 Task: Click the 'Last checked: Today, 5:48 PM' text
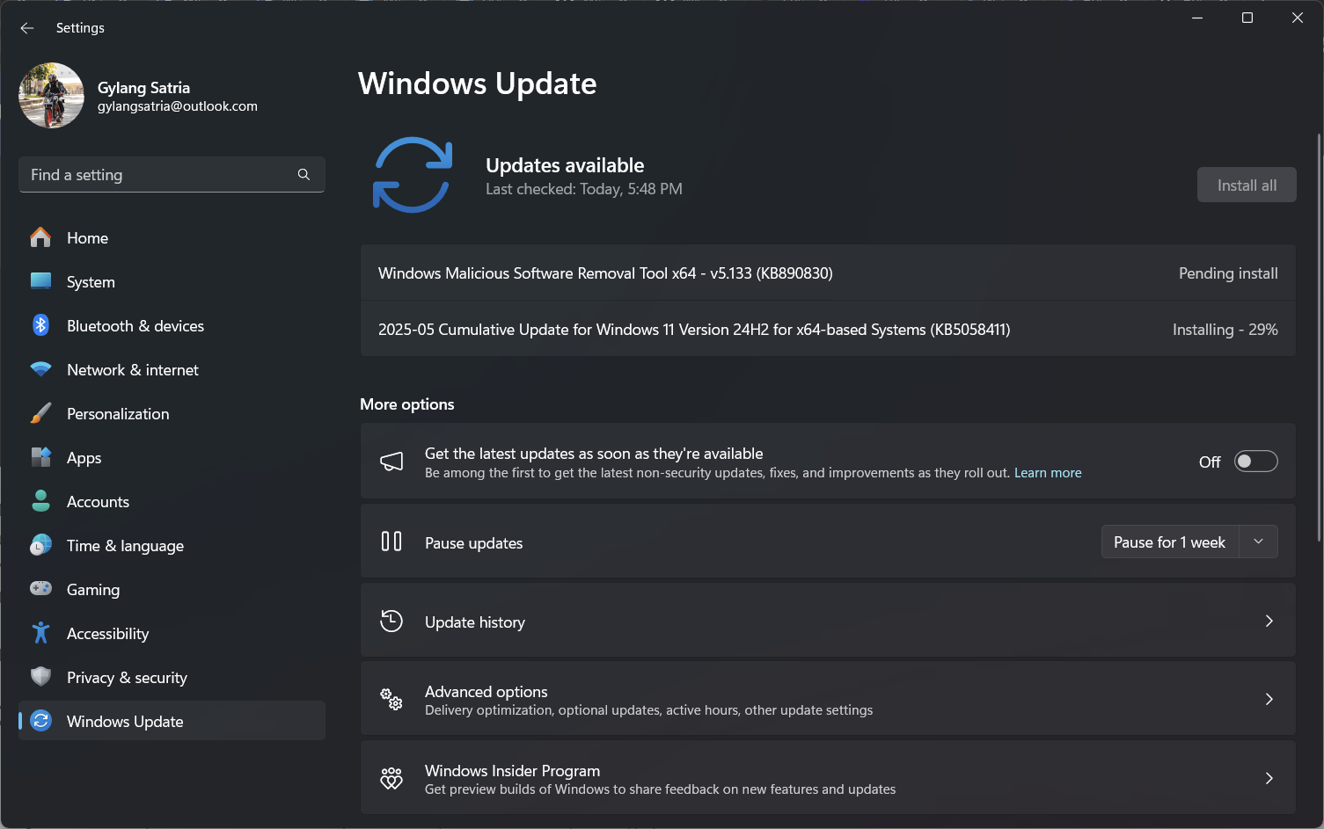tap(584, 189)
